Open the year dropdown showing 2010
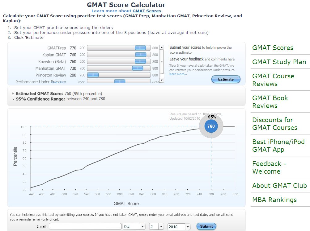310x231 pixels. [x=179, y=227]
